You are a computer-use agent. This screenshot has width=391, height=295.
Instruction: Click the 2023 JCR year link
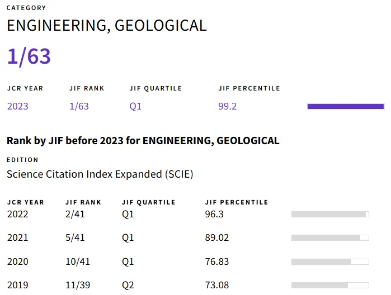(17, 106)
